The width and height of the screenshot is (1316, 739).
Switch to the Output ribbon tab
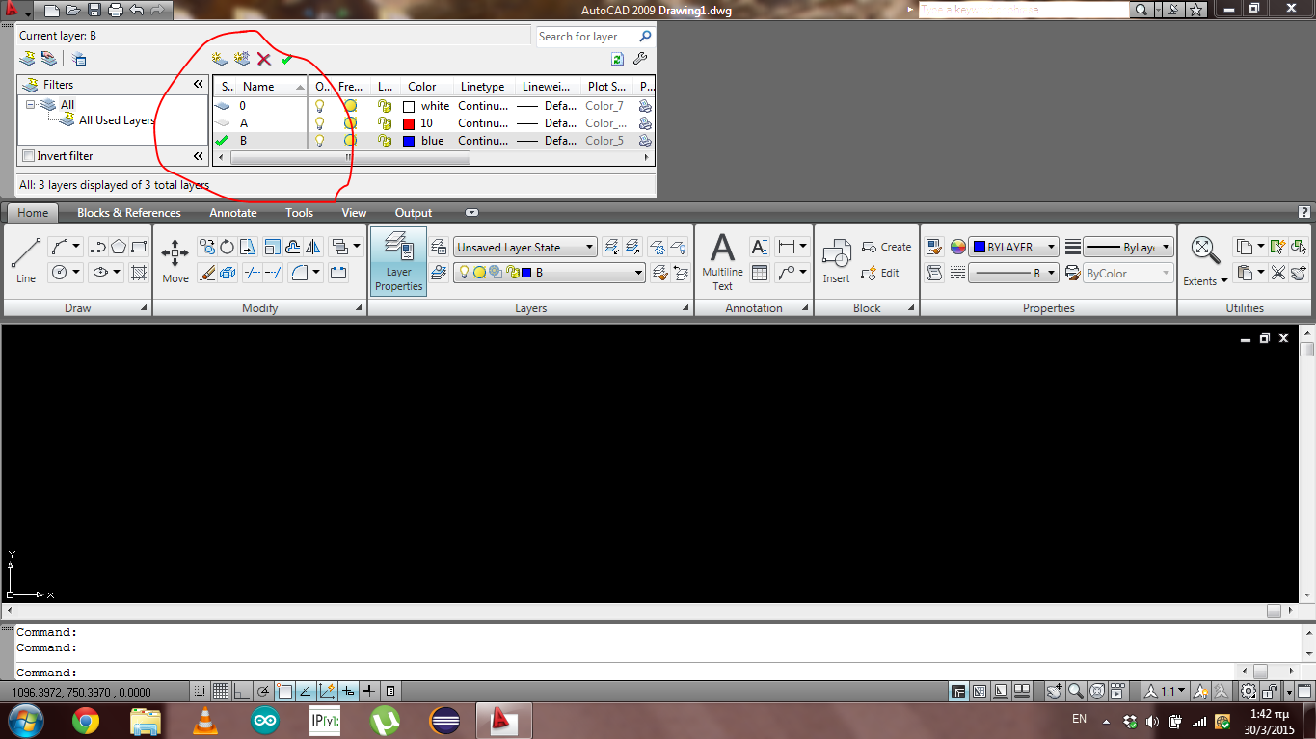pos(414,213)
